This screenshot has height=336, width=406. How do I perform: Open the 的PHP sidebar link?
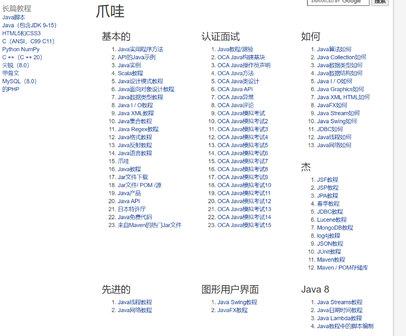(11, 89)
